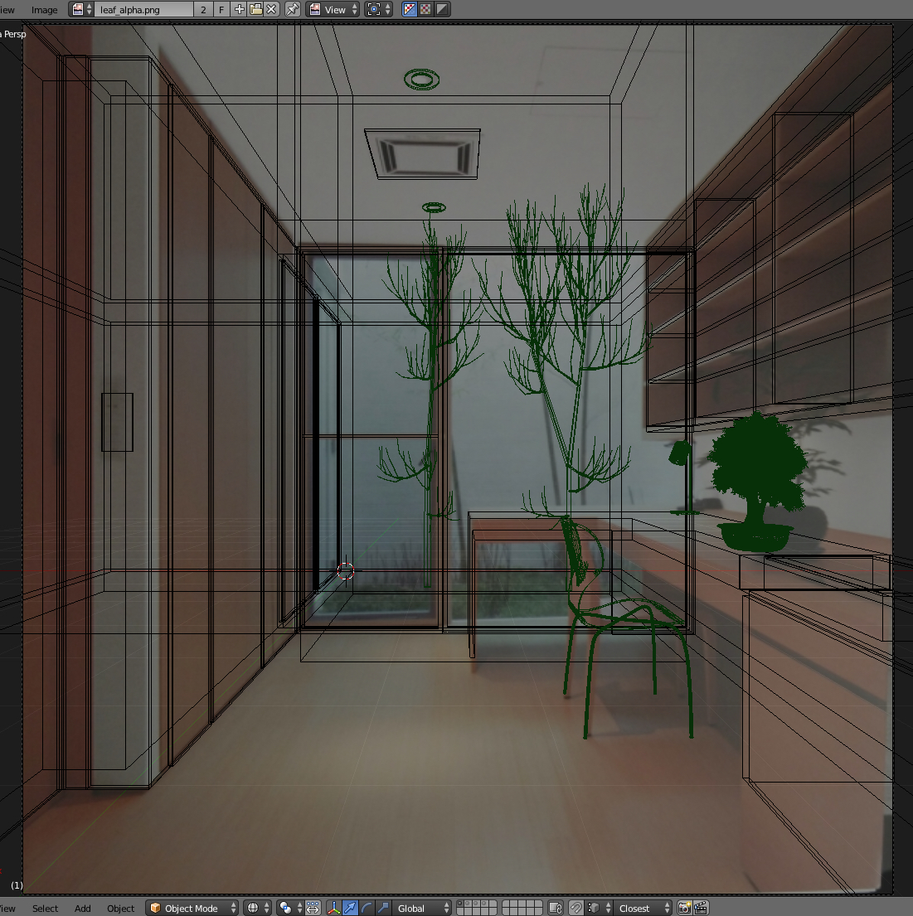This screenshot has height=916, width=913.
Task: Open image file with folder icon
Action: click(255, 10)
